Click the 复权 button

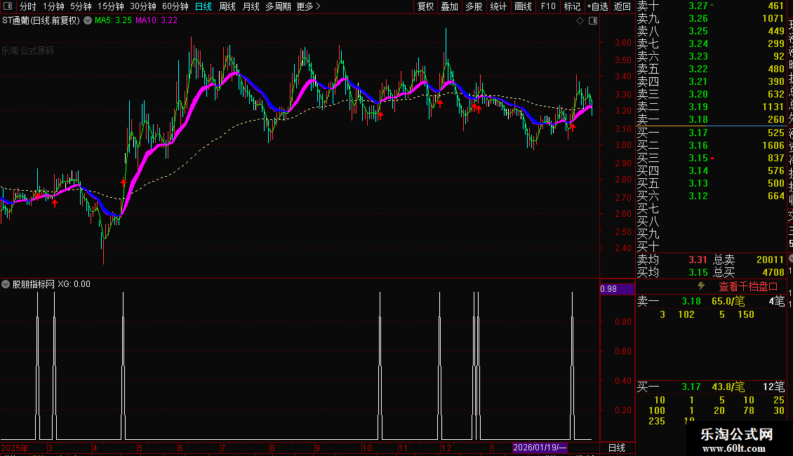pyautogui.click(x=425, y=6)
